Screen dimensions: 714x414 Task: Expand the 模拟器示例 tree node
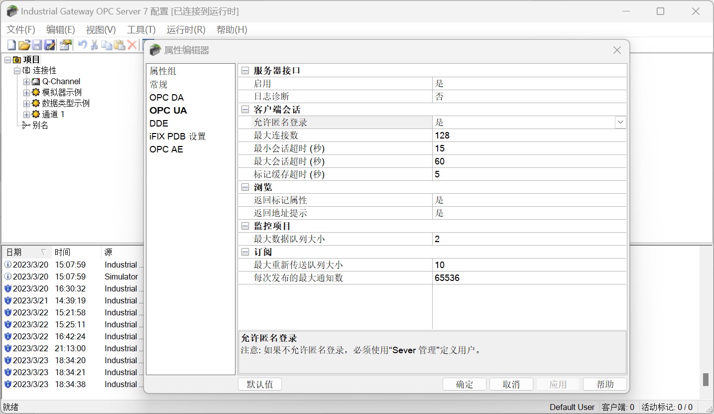click(x=26, y=93)
